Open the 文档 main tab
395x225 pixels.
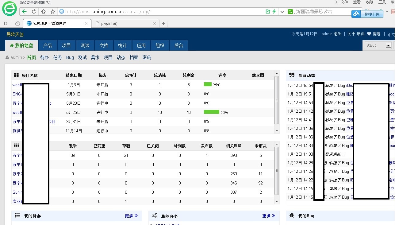pyautogui.click(x=104, y=45)
